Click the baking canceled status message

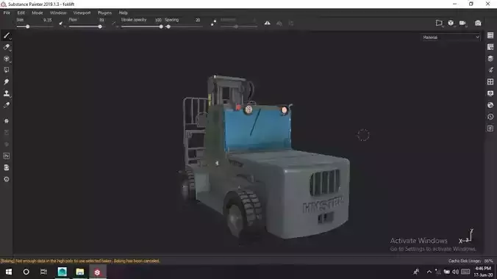(80, 261)
